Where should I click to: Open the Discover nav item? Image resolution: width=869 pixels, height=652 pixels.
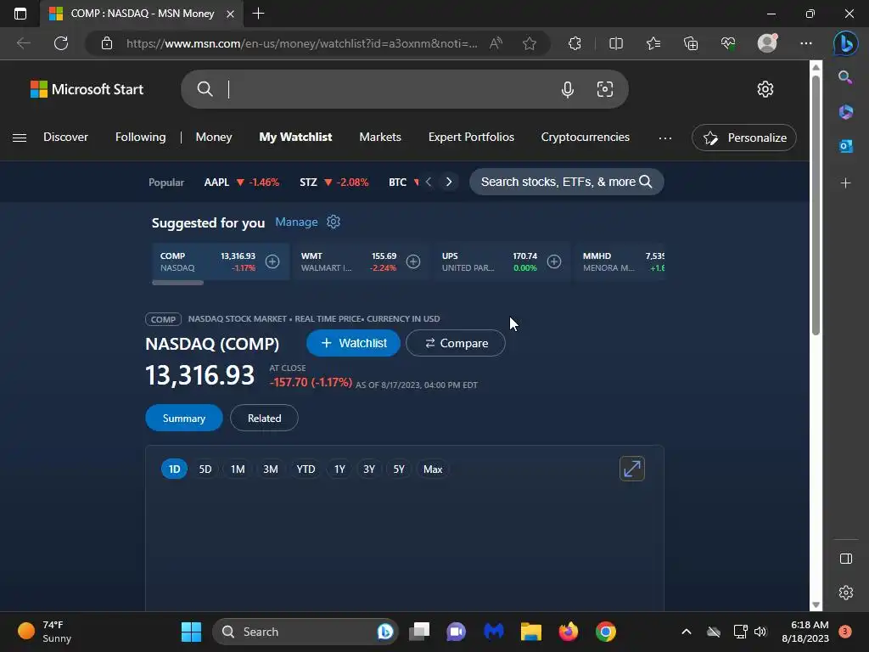tap(65, 137)
